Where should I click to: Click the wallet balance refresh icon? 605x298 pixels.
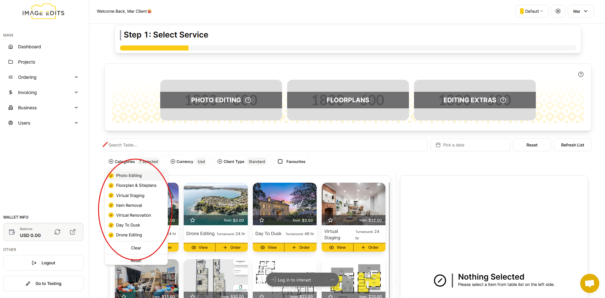tap(57, 232)
